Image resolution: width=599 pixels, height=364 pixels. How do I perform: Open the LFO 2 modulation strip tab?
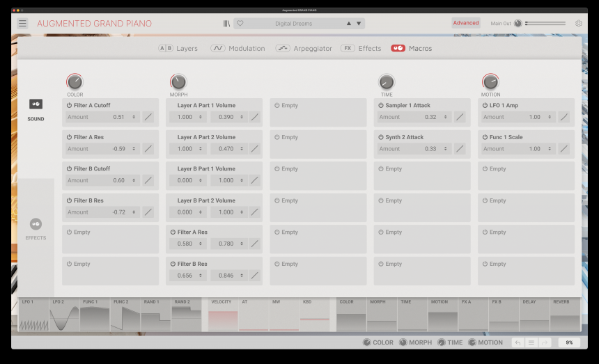click(x=64, y=315)
